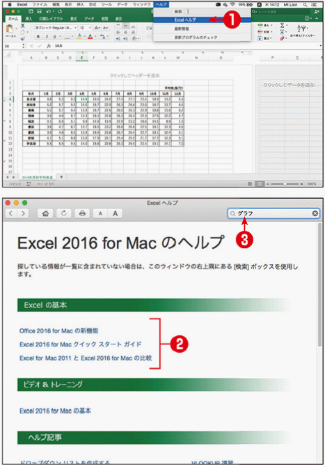The width and height of the screenshot is (325, 465).
Task: Open the Insert cells dropdown in ribbon
Action: [x=265, y=26]
